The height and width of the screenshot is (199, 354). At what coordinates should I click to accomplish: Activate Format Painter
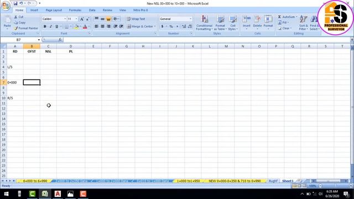(x=26, y=28)
